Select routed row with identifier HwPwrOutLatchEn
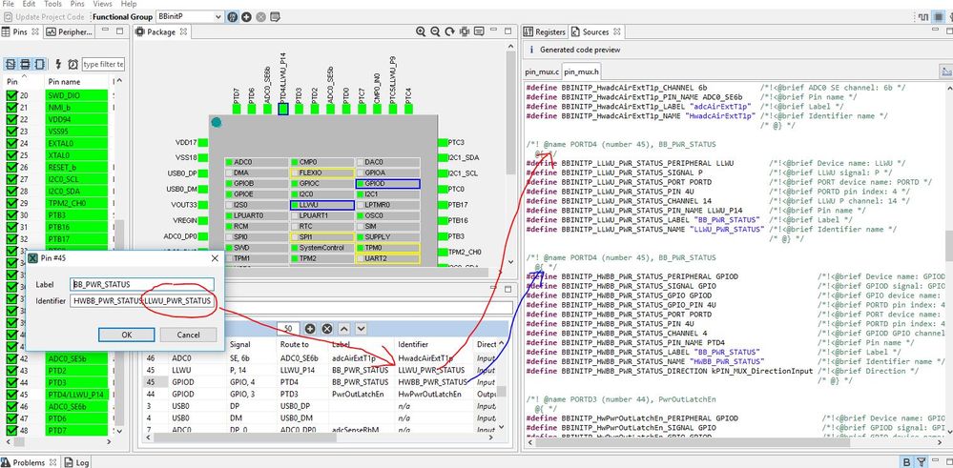Screen dimensions: 953x468 321,394
